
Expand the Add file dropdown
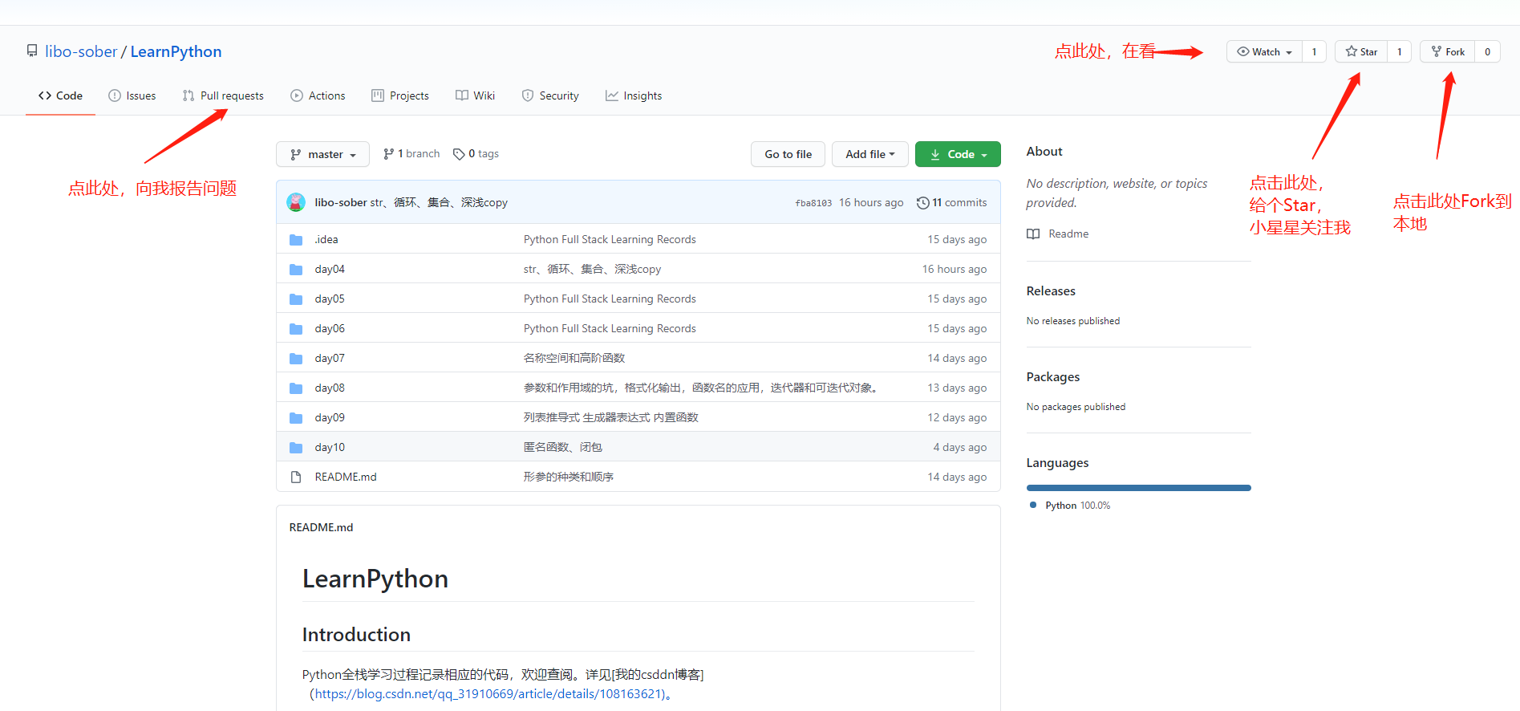coord(869,154)
